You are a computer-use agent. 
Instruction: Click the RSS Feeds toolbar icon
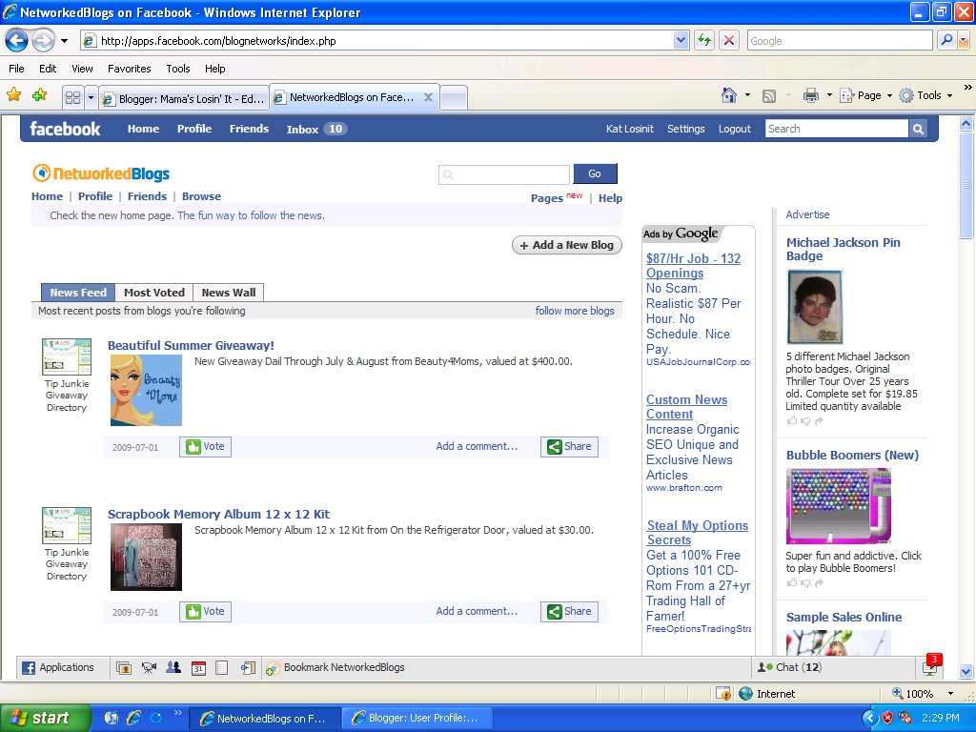click(769, 96)
